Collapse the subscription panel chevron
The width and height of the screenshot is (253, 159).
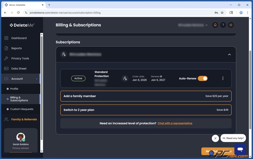229,55
